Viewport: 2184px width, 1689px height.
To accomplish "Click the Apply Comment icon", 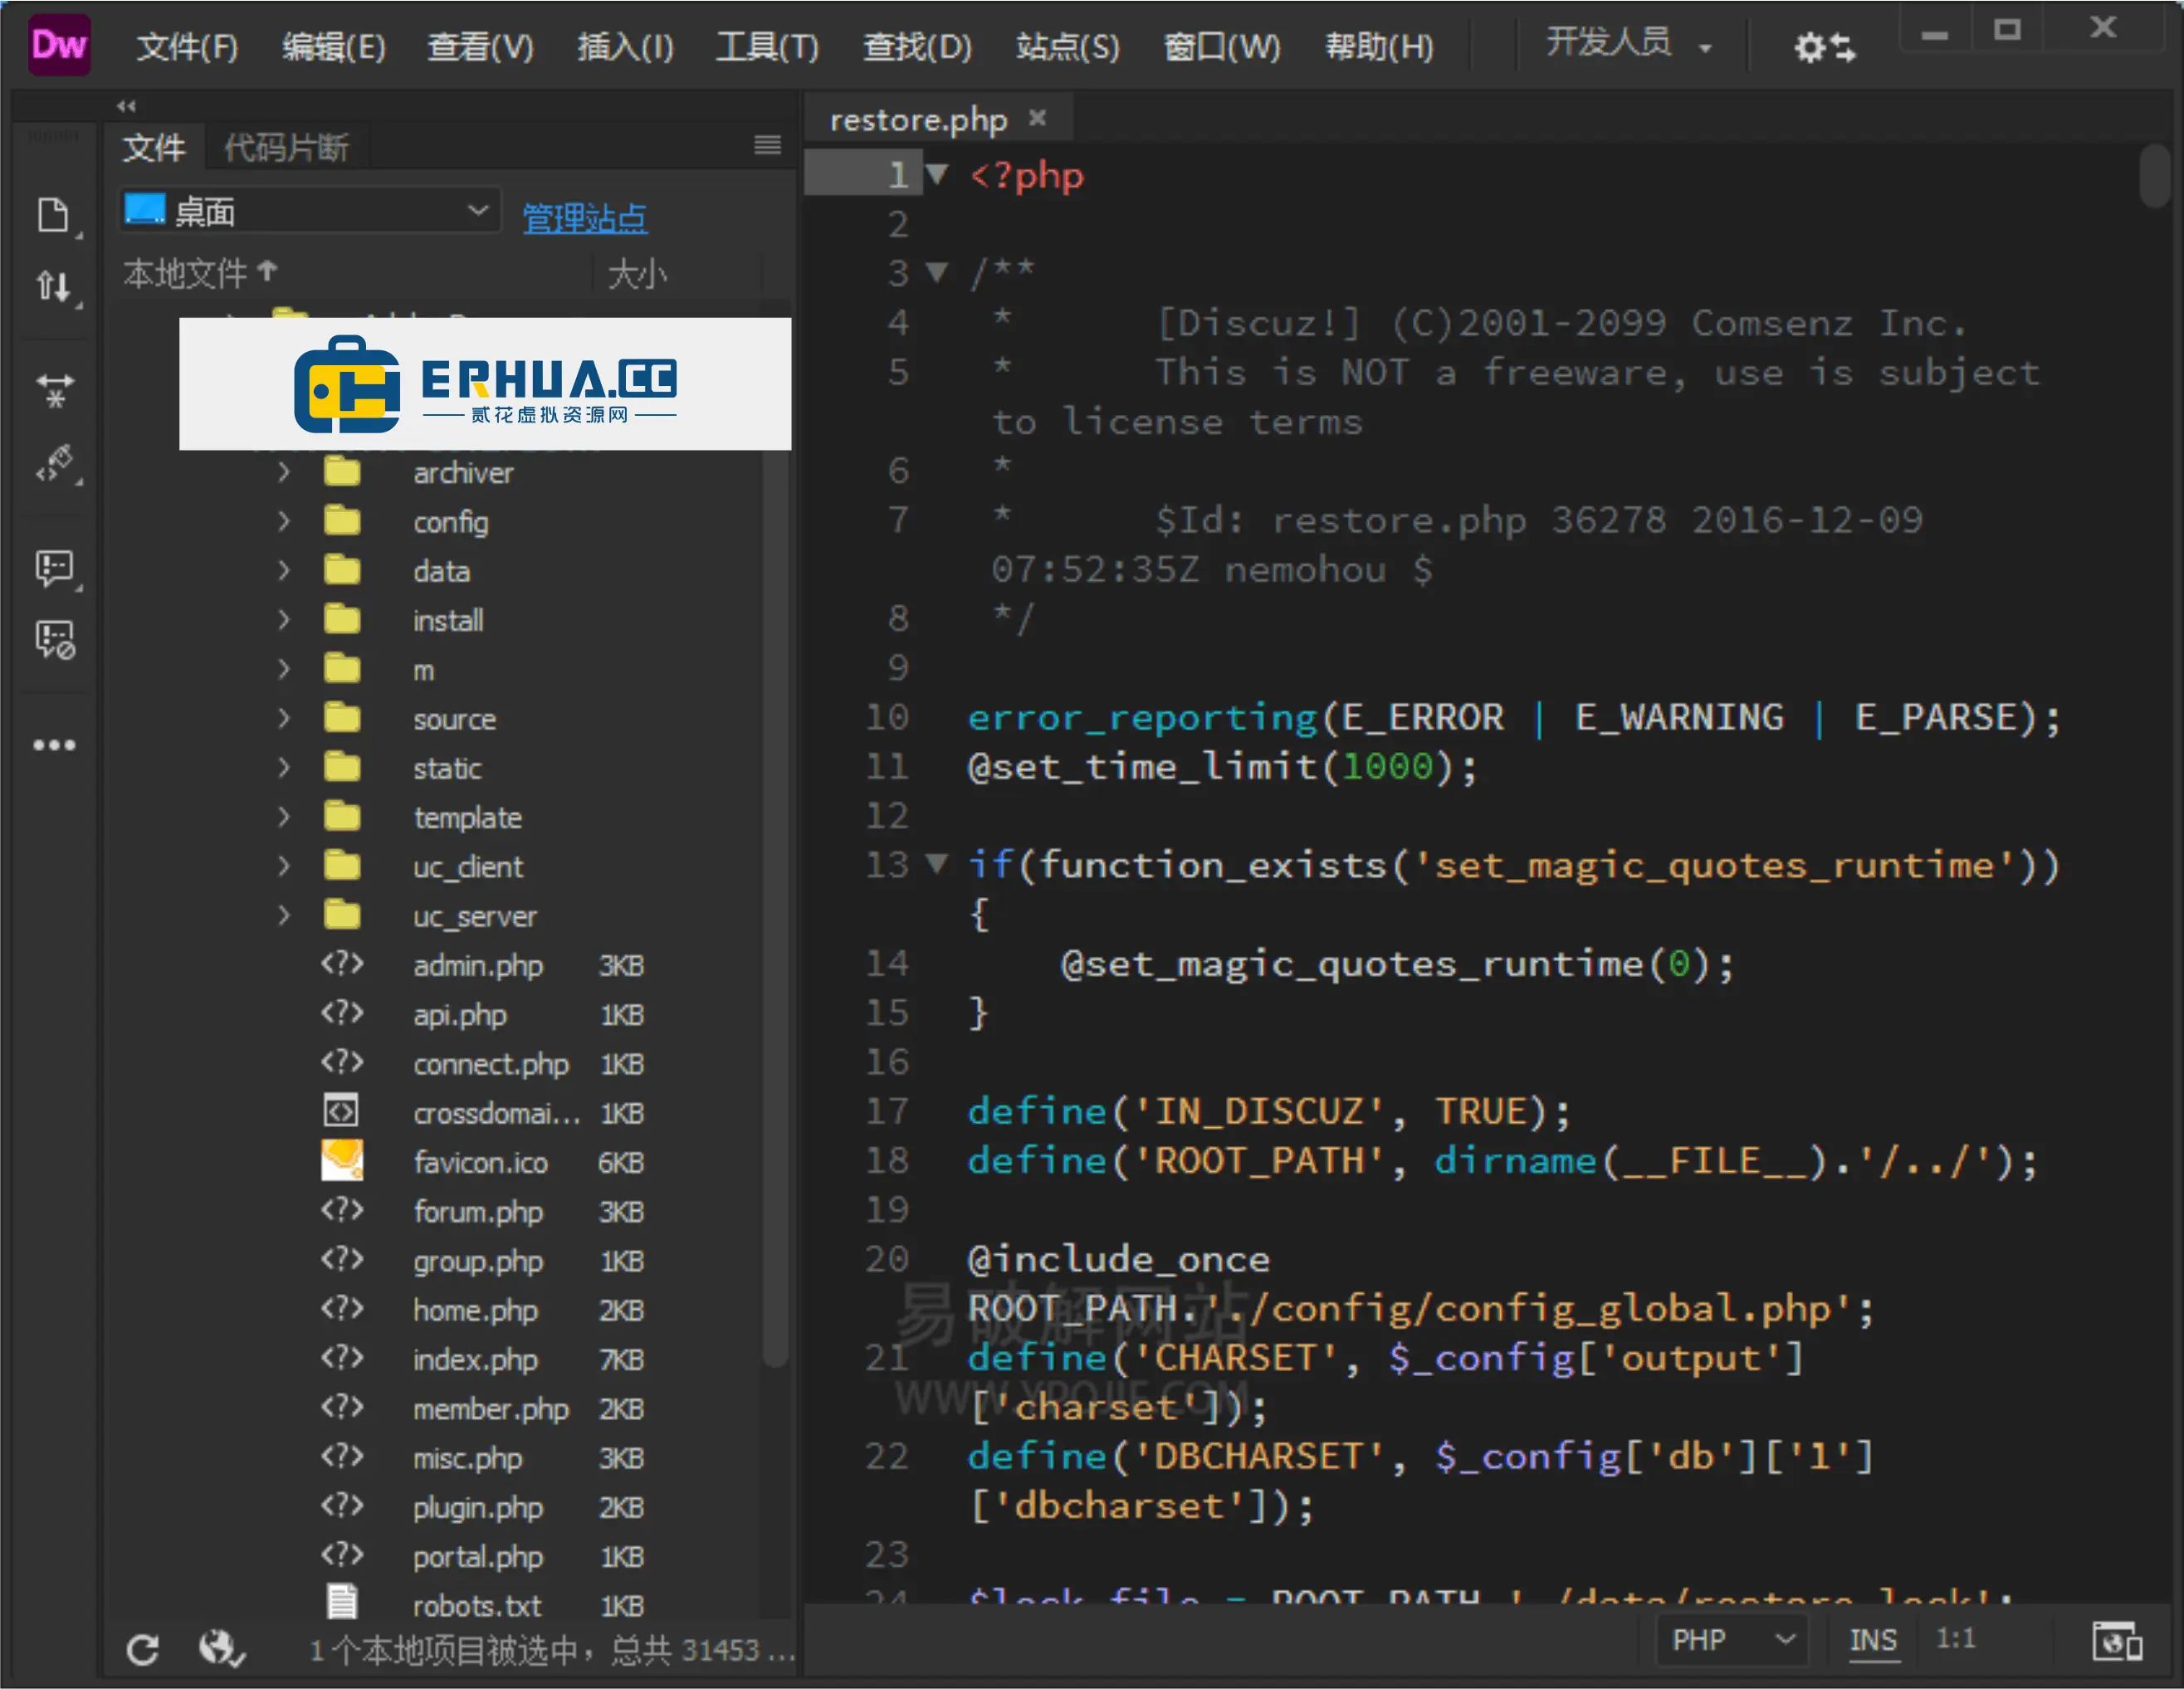I will pyautogui.click(x=55, y=568).
